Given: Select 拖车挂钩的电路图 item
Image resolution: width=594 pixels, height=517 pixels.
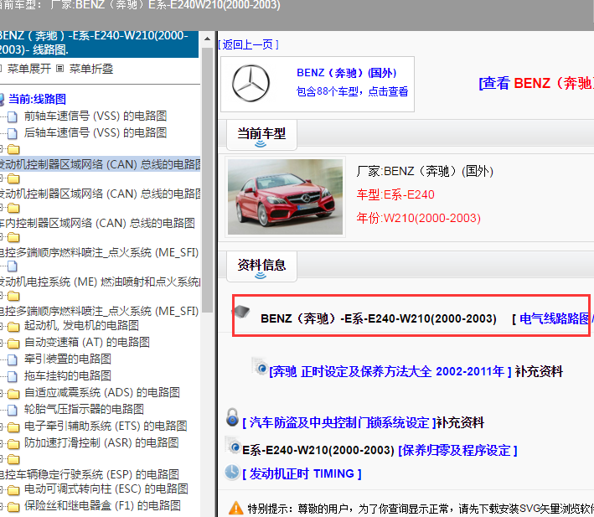Looking at the screenshot, I should click(67, 375).
